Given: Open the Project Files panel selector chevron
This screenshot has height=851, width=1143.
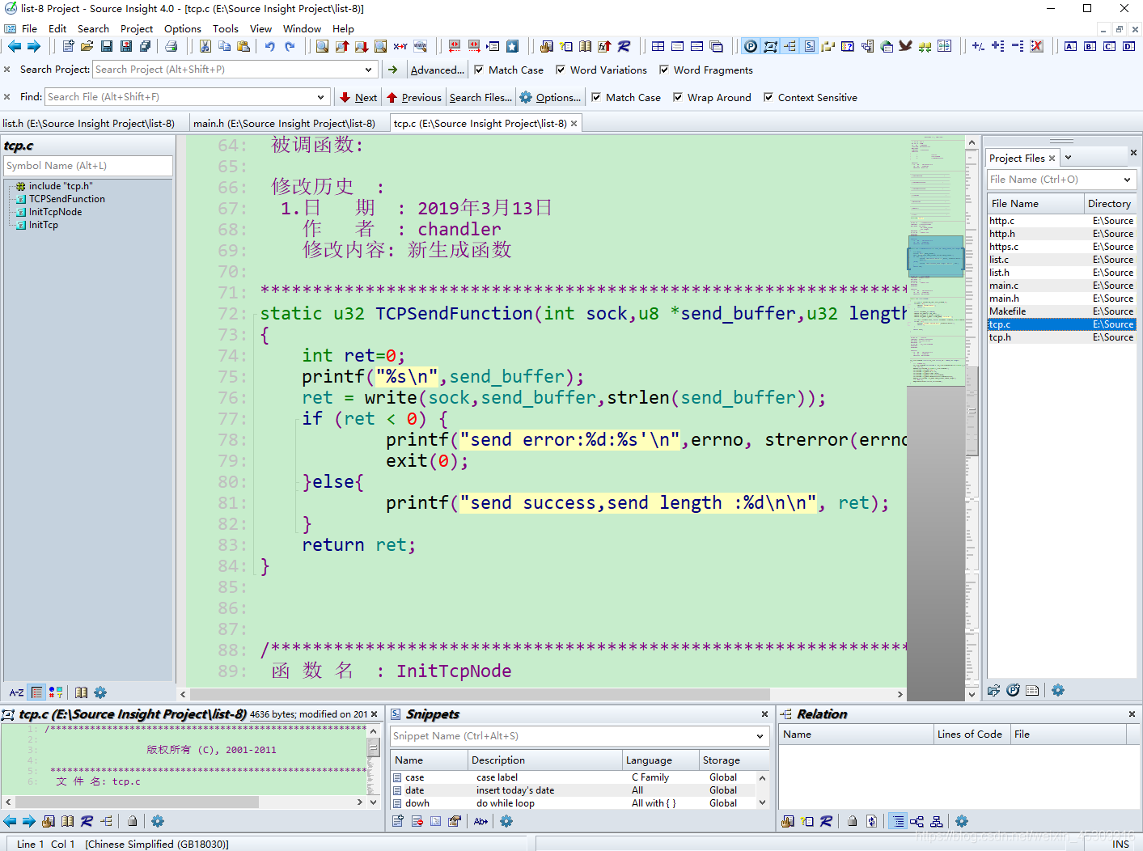Looking at the screenshot, I should (x=1068, y=158).
